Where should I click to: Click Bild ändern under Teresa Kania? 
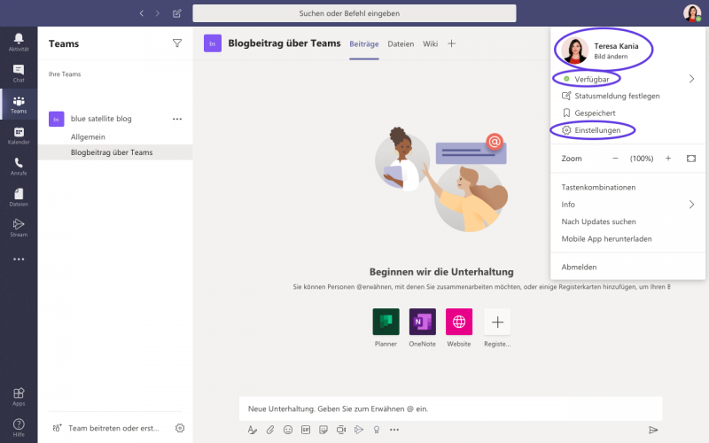tap(611, 57)
